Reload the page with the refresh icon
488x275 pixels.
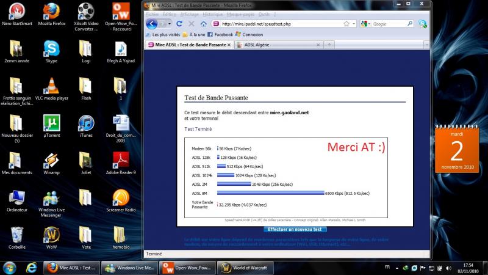click(x=179, y=24)
